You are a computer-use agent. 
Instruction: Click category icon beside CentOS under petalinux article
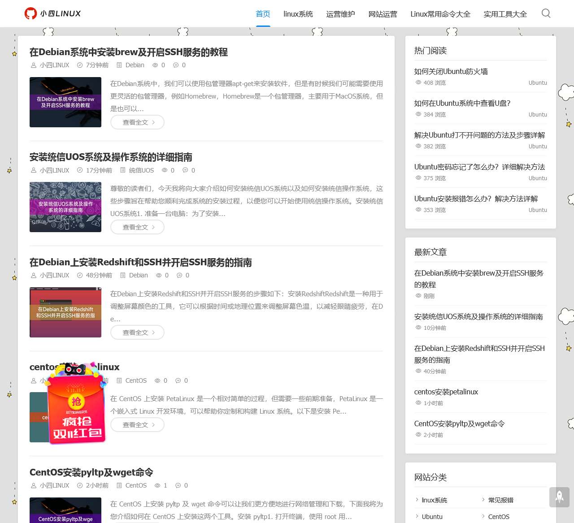[119, 380]
